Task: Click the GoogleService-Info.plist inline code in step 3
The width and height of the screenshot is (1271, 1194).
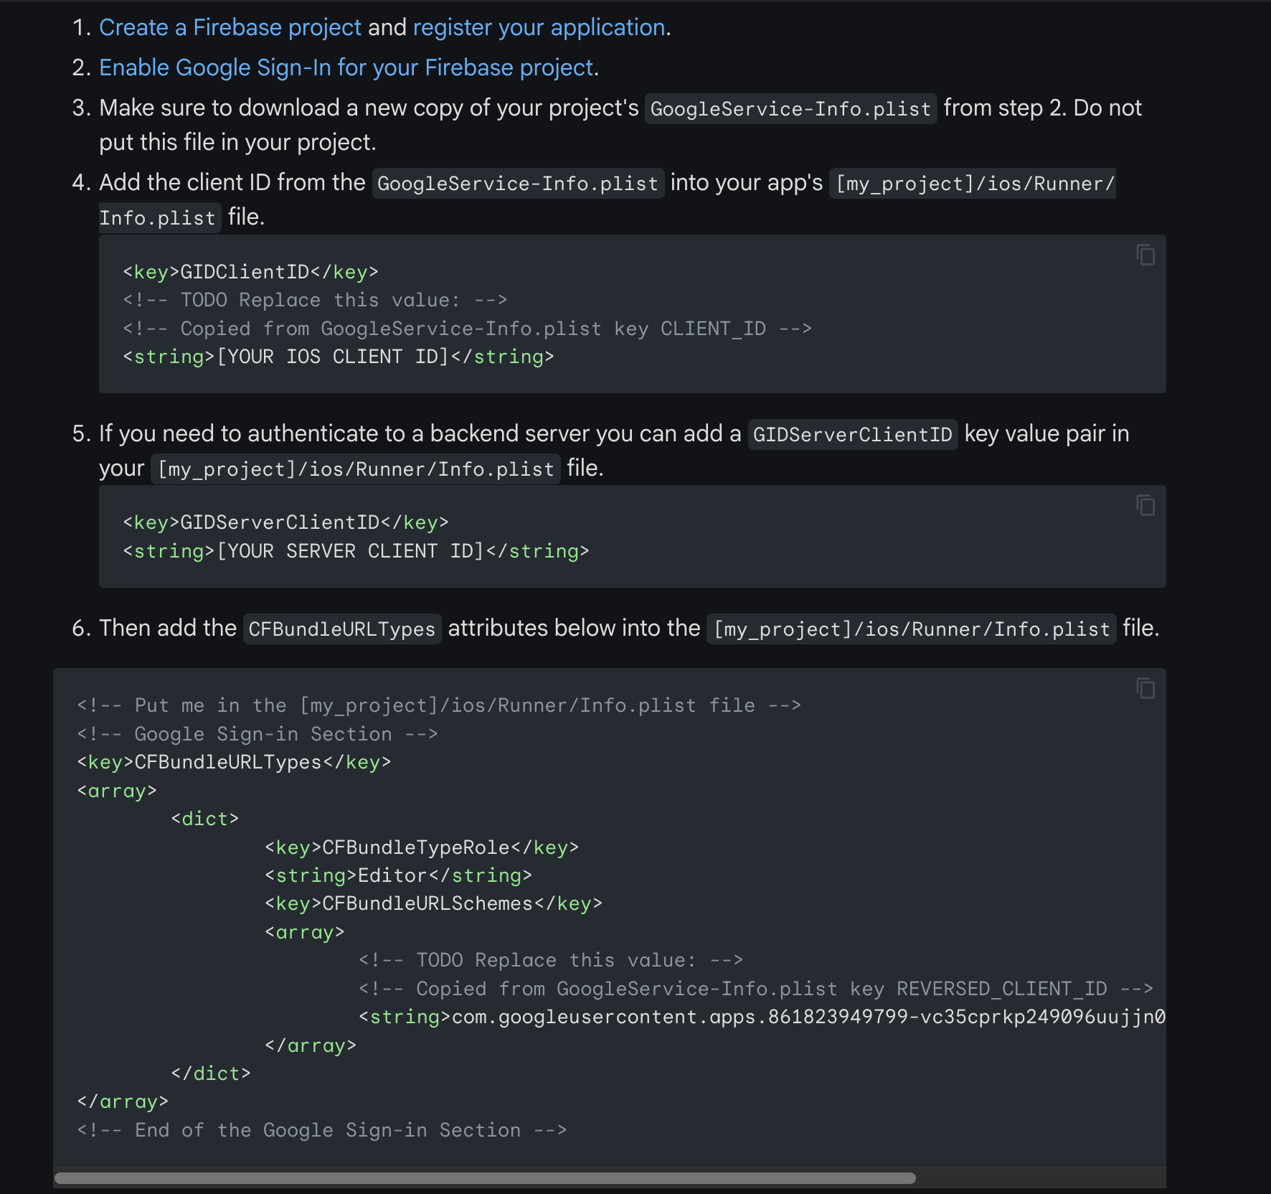Action: point(790,109)
